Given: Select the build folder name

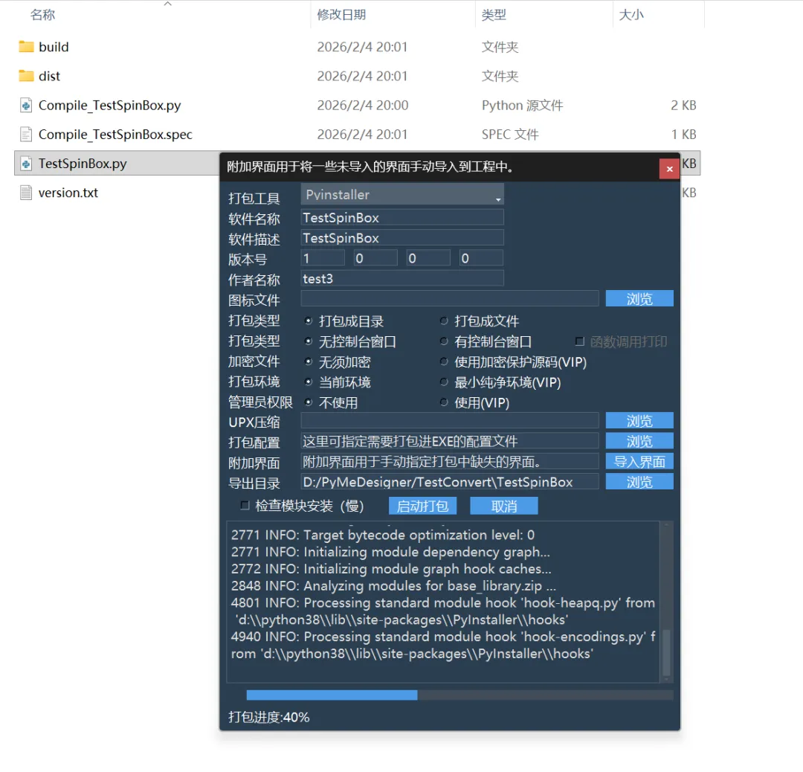Looking at the screenshot, I should [54, 47].
